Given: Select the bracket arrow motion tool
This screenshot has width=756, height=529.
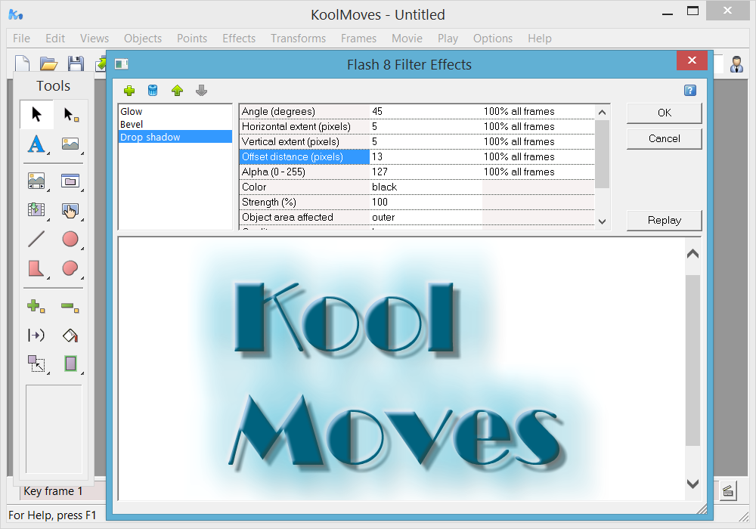Looking at the screenshot, I should pyautogui.click(x=36, y=335).
